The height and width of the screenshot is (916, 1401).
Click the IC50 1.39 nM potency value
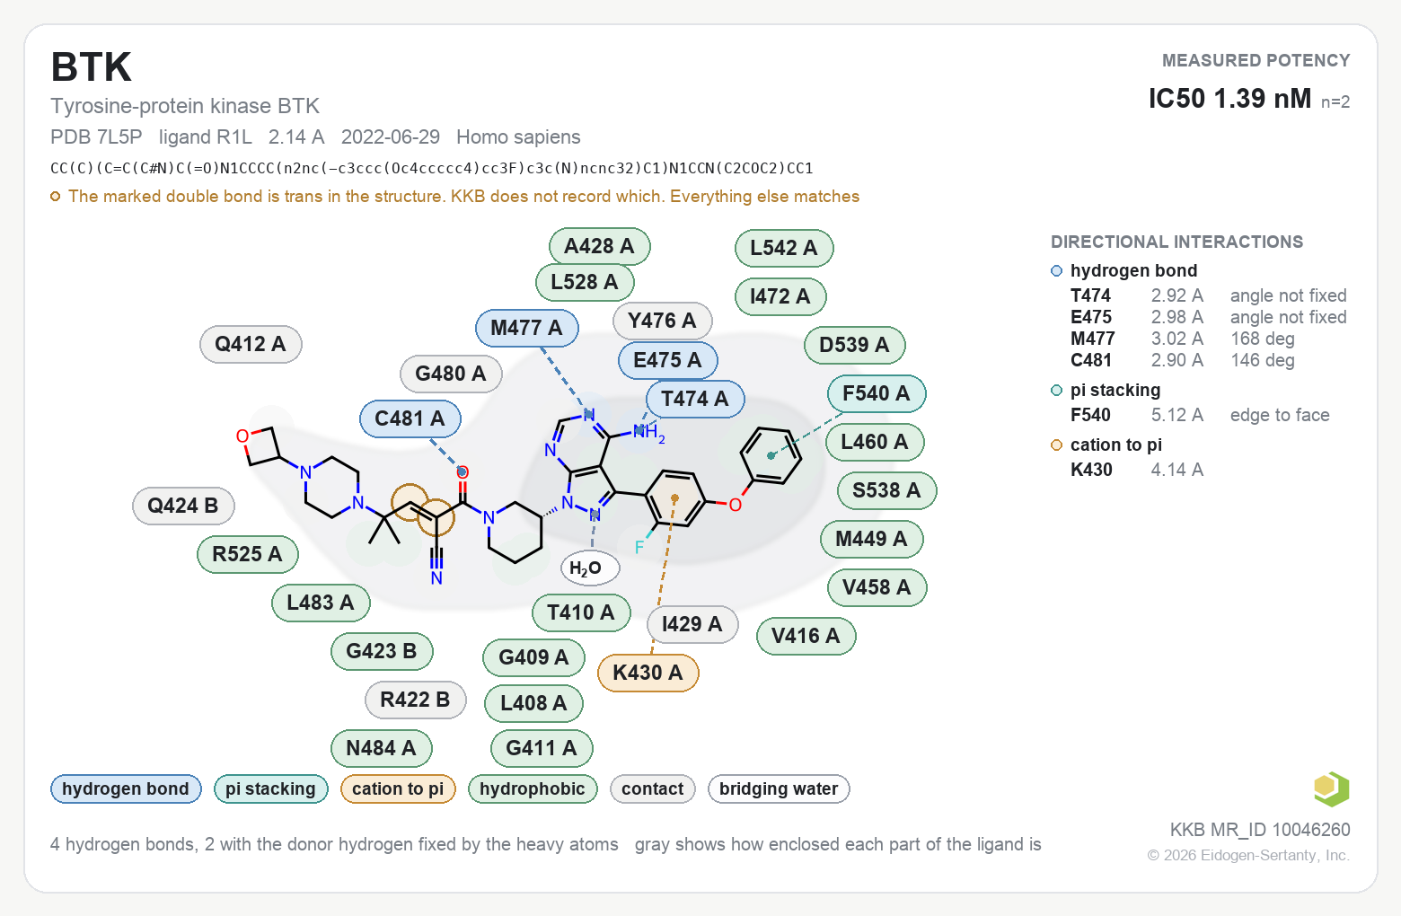[1229, 98]
